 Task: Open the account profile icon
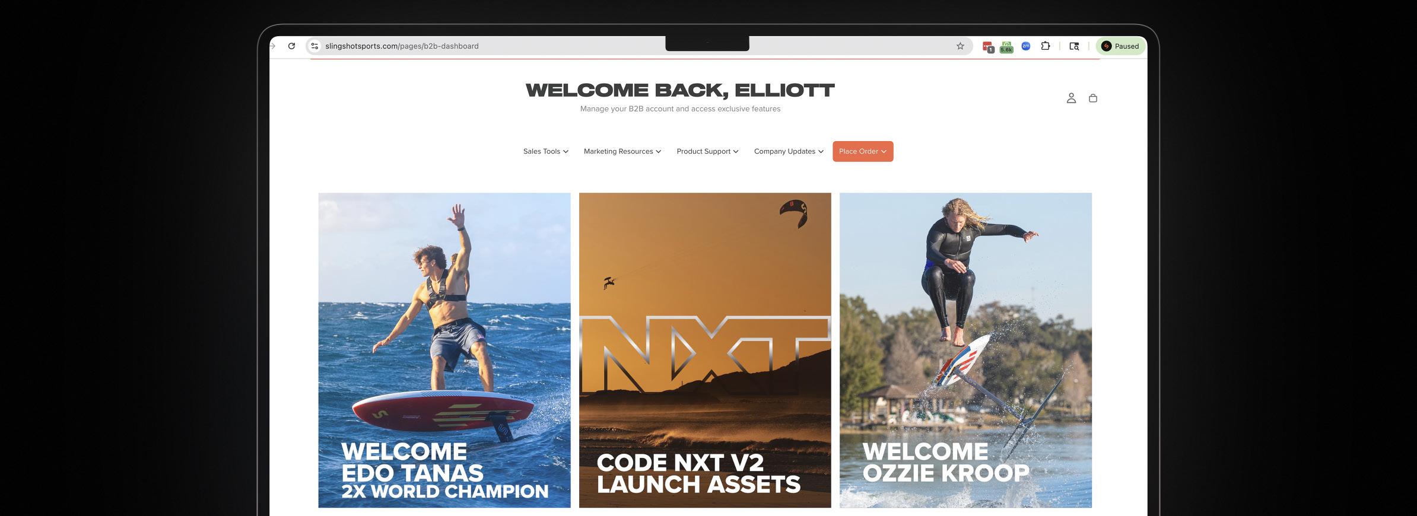point(1071,98)
